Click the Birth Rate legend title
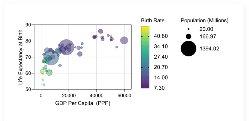 click(x=153, y=20)
